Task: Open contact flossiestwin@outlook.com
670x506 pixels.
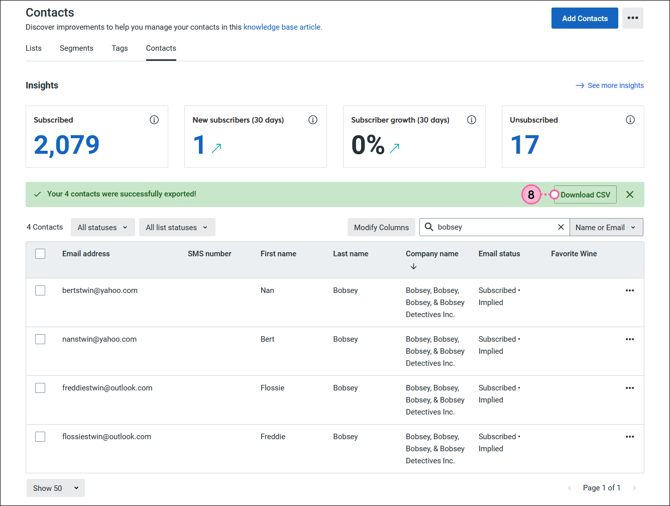Action: tap(106, 437)
